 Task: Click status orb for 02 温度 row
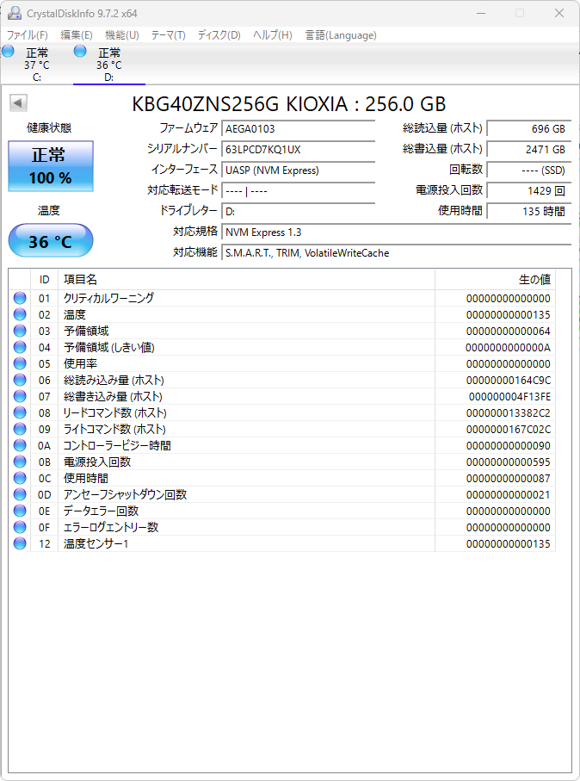(20, 314)
